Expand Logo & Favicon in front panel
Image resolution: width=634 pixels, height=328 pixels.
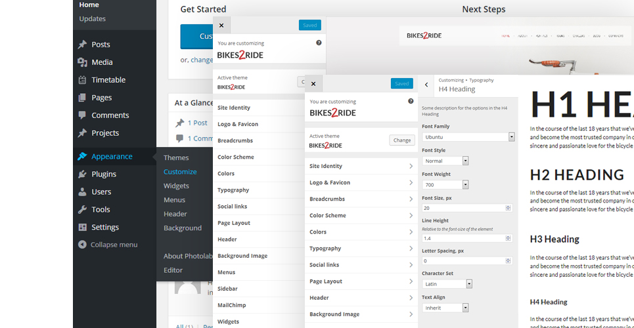[x=361, y=182]
